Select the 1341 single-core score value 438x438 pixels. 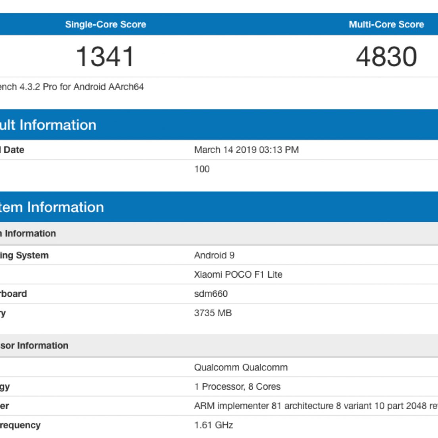pos(105,56)
